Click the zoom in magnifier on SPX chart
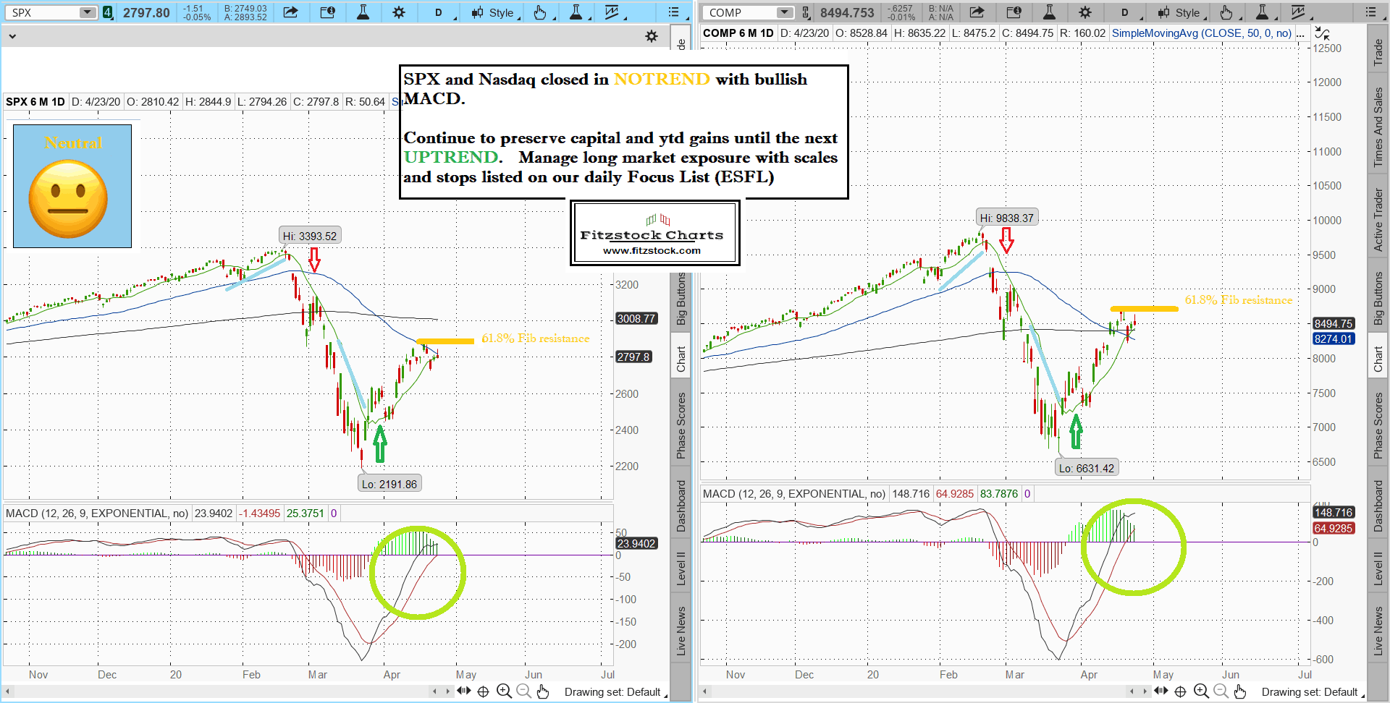This screenshot has width=1390, height=703. (504, 691)
